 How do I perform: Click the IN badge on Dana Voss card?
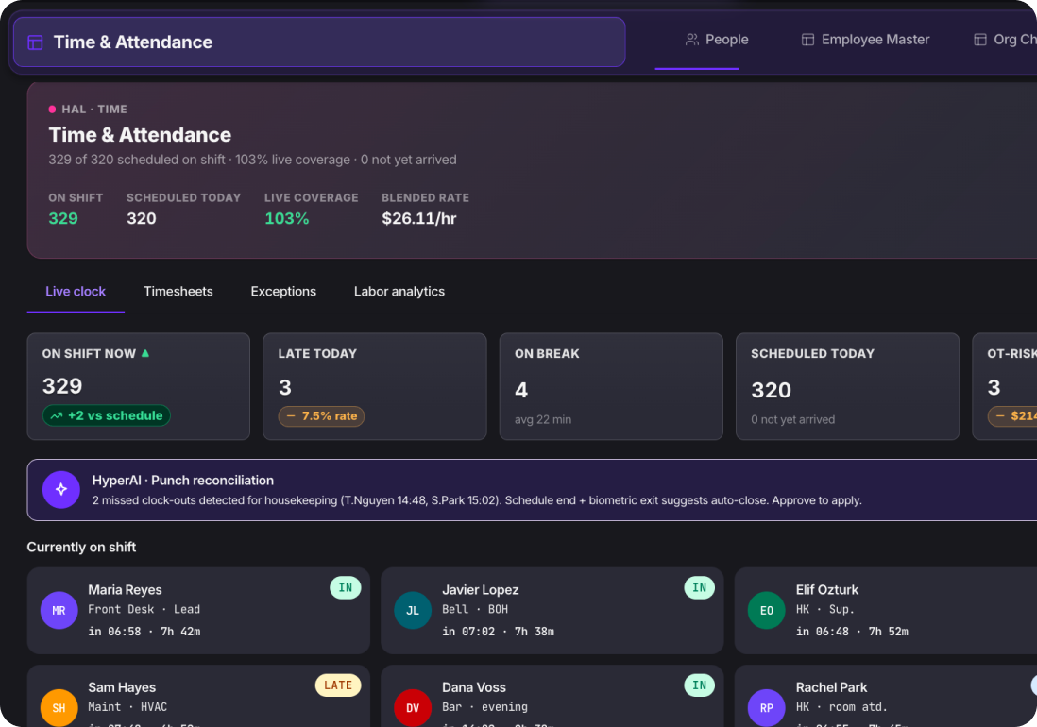coord(699,685)
